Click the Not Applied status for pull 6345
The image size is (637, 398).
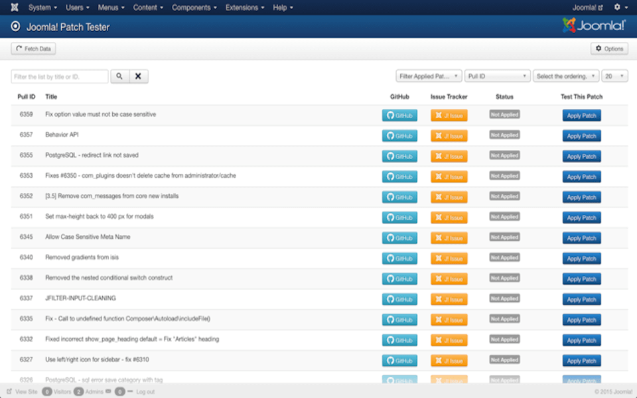point(504,237)
